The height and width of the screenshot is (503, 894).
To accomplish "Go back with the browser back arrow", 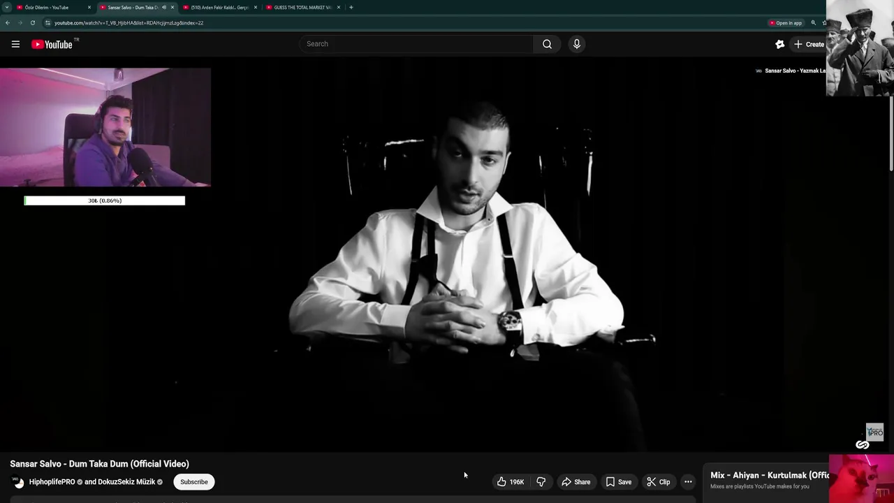I will pos(8,23).
